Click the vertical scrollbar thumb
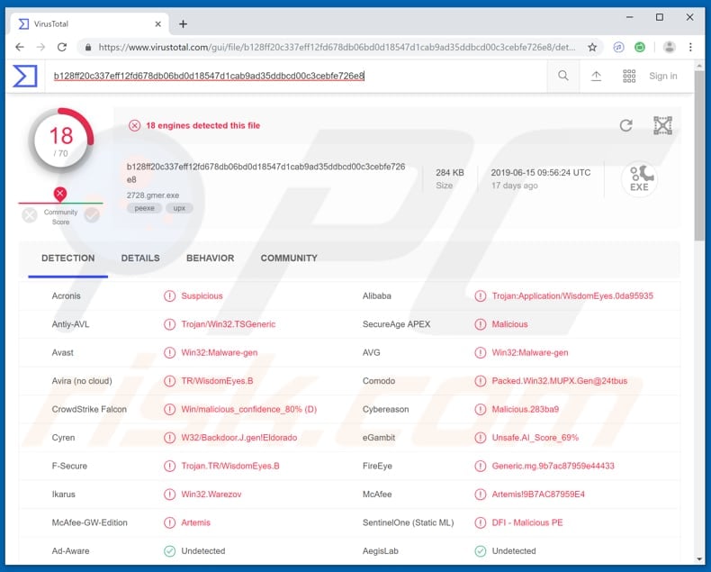Image resolution: width=711 pixels, height=572 pixels. 698,156
